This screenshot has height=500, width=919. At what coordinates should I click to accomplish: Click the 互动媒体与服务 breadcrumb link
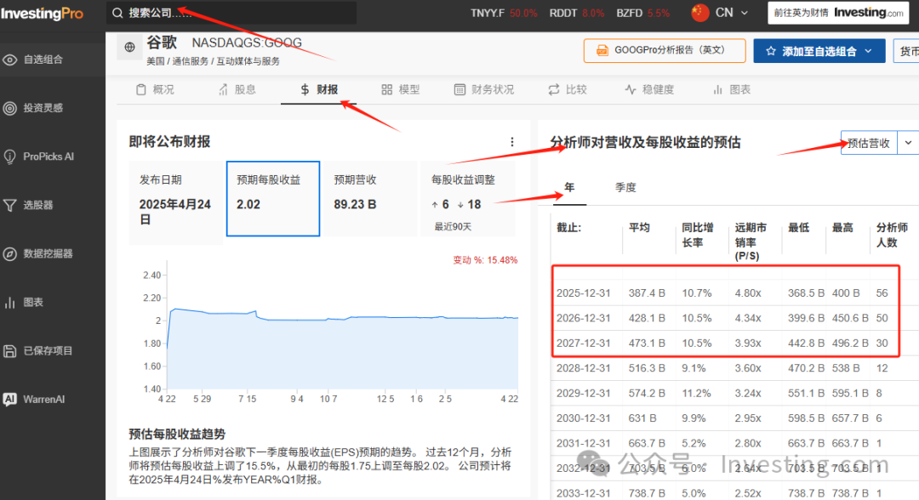point(248,61)
